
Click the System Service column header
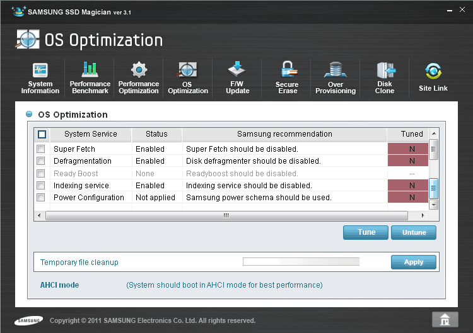90,134
